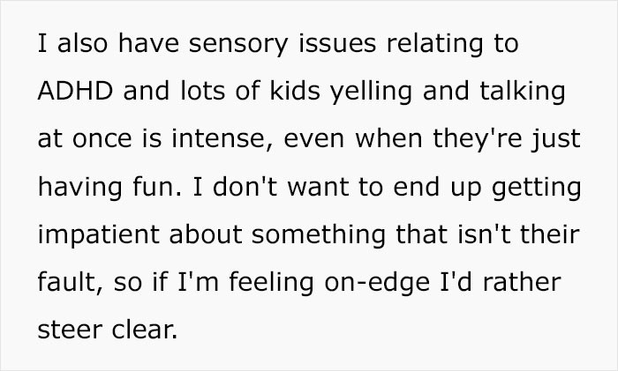
Task: Click the word "something" in fifth line
Action: point(319,236)
